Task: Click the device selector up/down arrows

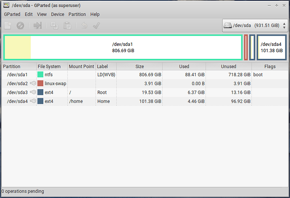Action: click(x=284, y=26)
